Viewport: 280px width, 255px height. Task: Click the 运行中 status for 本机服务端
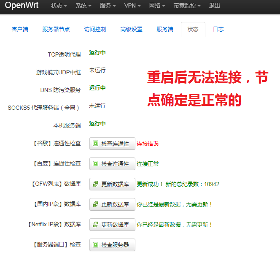(x=97, y=123)
